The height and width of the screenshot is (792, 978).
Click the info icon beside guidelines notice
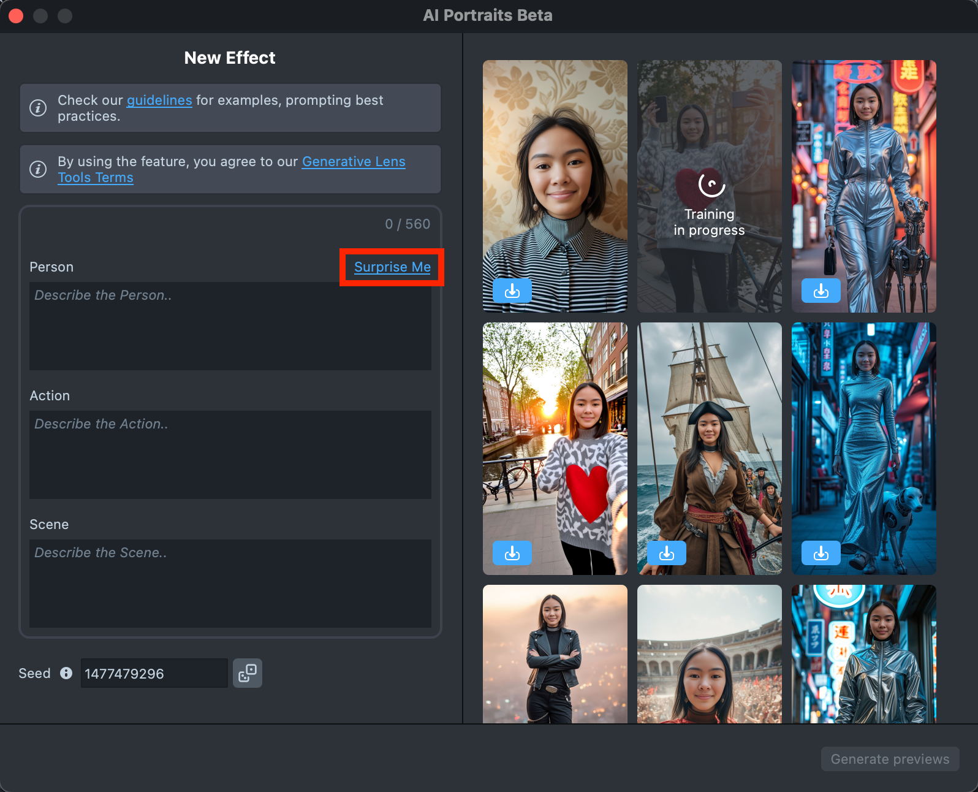pyautogui.click(x=38, y=108)
